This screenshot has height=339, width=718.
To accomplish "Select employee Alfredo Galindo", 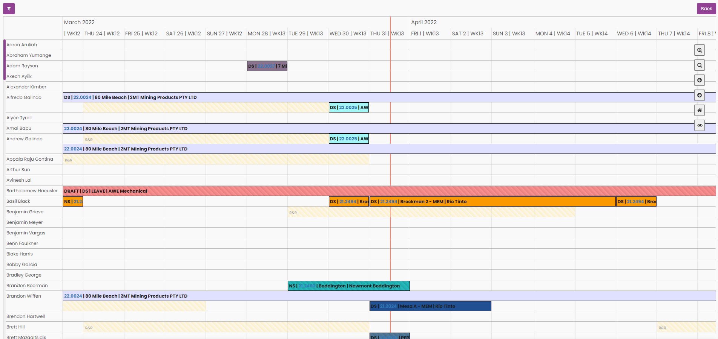I will pos(24,97).
